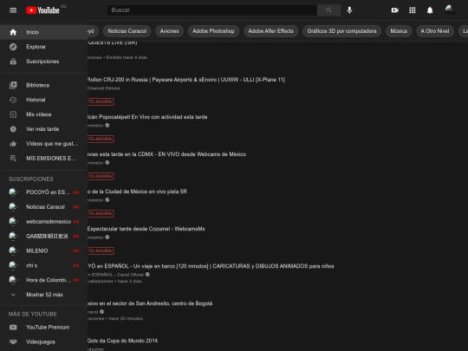Open Gols da Copa do Mundo 2014
Image resolution: width=468 pixels, height=351 pixels.
122,341
